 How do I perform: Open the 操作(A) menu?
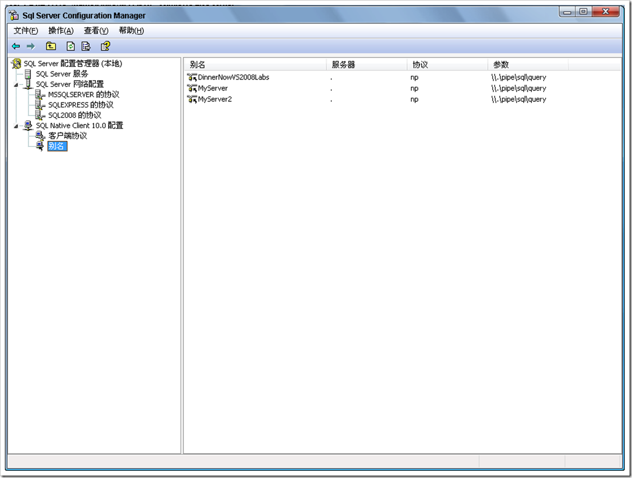(x=61, y=30)
